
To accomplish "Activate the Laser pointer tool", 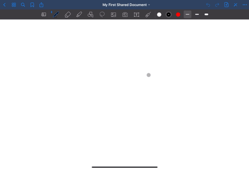I will [x=148, y=15].
